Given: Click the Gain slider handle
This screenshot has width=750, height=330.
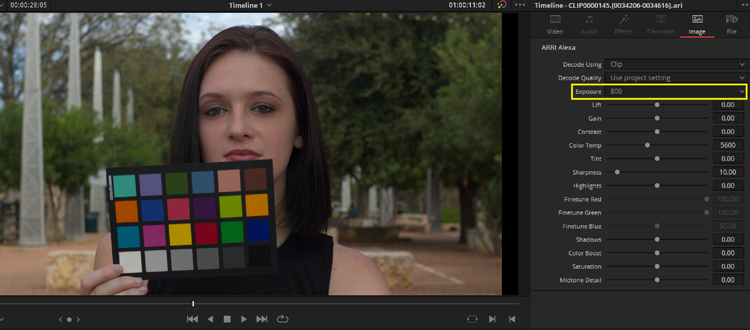Looking at the screenshot, I should pos(657,118).
